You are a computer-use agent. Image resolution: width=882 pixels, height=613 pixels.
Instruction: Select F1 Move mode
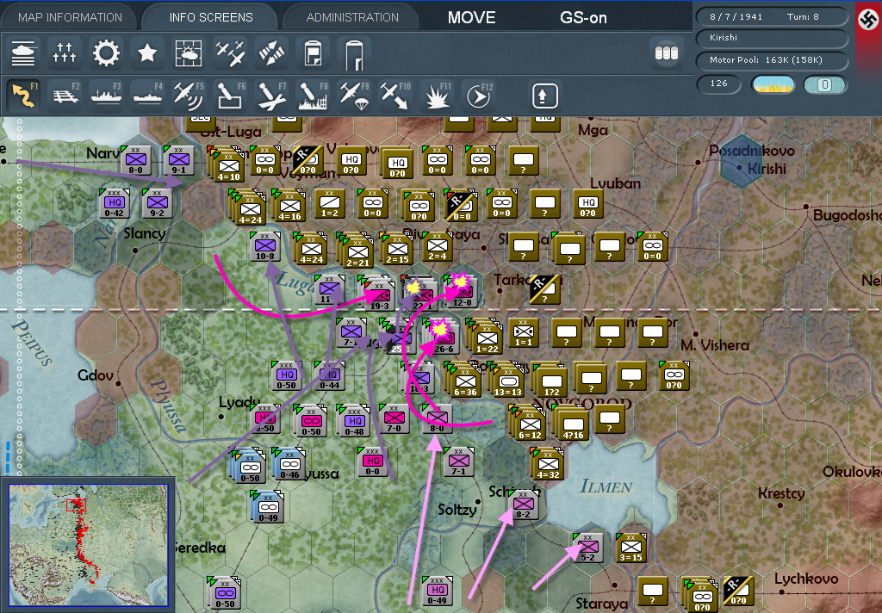click(23, 95)
